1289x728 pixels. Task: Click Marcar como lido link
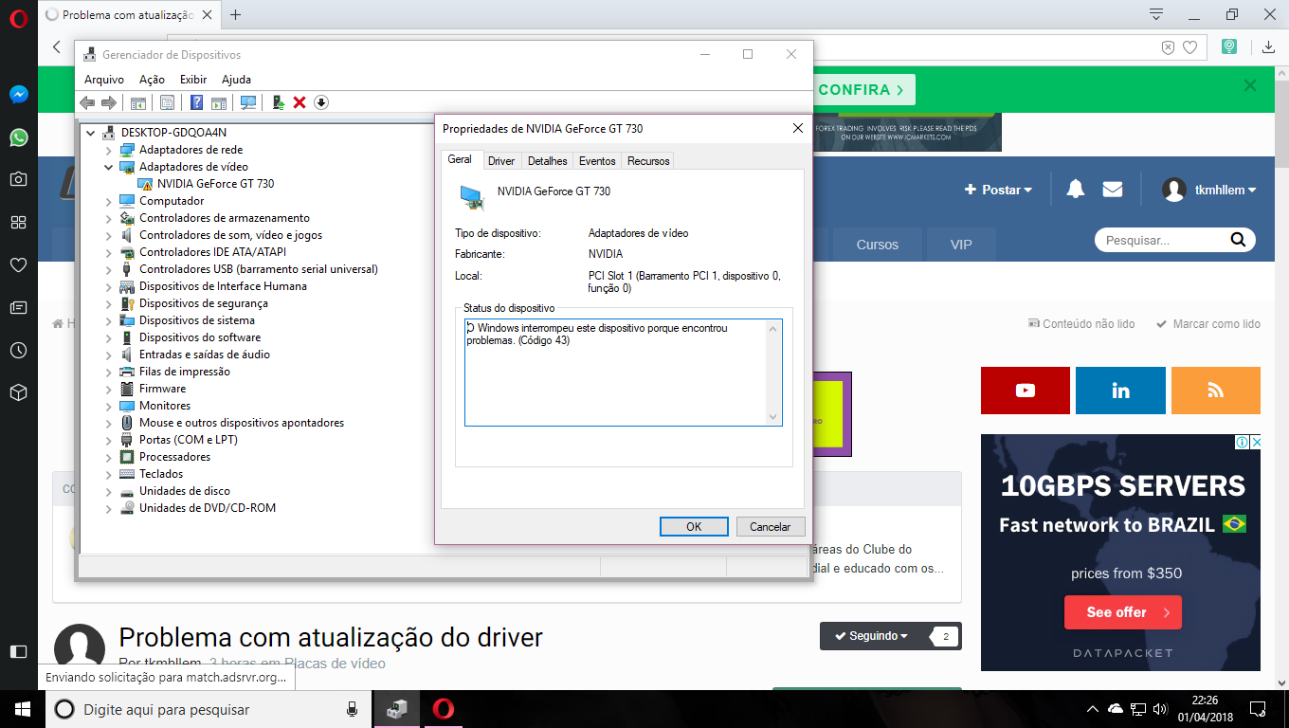click(1208, 324)
